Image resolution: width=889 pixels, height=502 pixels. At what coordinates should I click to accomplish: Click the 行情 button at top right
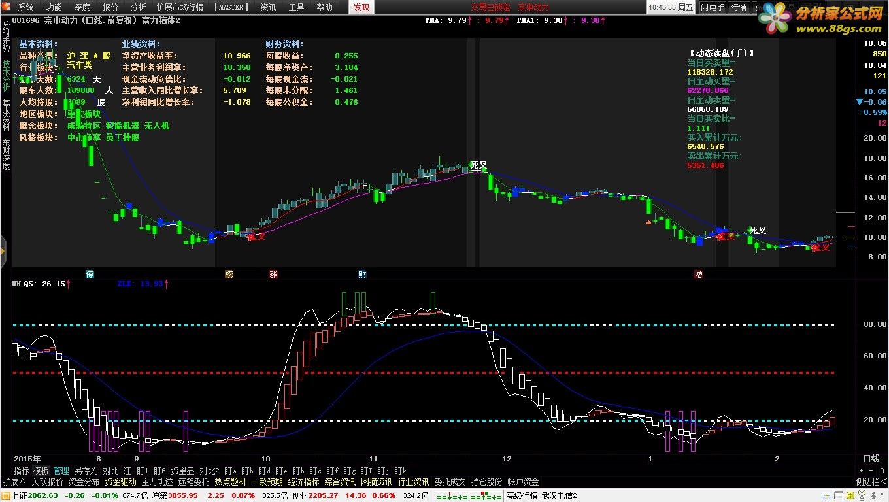739,7
